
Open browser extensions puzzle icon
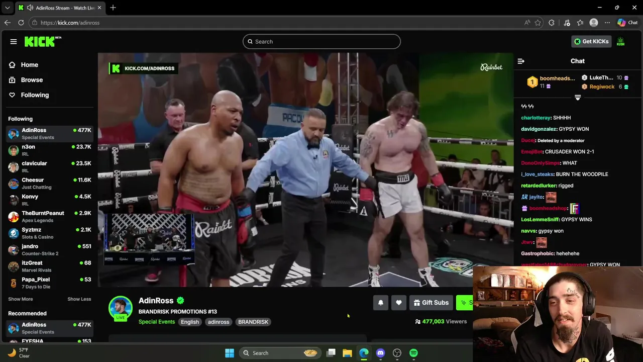[552, 23]
